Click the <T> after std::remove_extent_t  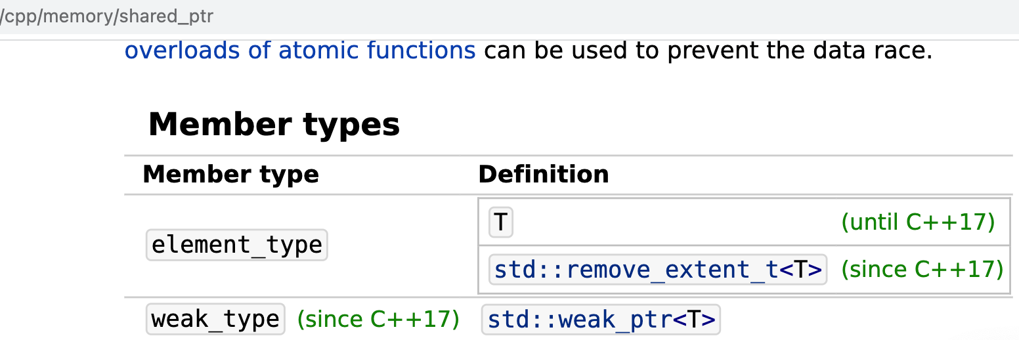tap(800, 270)
